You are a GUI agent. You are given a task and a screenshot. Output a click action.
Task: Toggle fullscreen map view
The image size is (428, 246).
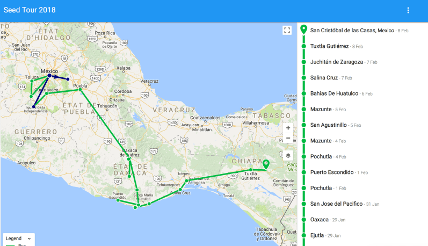(287, 30)
